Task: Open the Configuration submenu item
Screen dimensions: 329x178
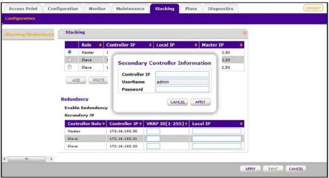Action: click(x=20, y=18)
